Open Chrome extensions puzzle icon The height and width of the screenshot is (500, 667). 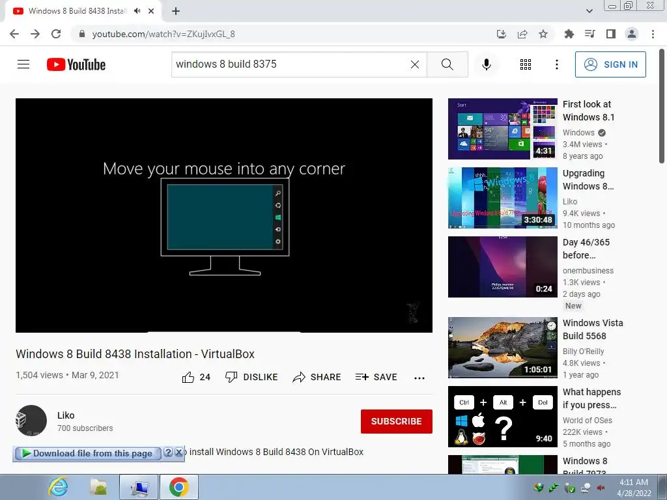[569, 34]
